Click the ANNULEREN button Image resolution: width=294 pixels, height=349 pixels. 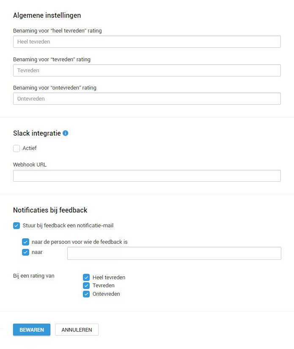(77, 330)
